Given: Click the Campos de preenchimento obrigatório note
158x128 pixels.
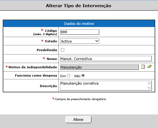Looking at the screenshot, I should click(81, 99).
